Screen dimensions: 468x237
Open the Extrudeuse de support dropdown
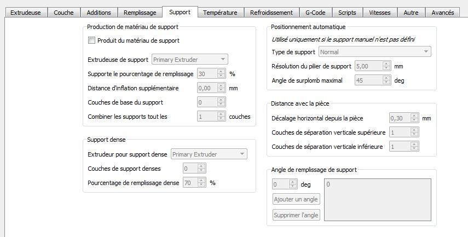click(x=190, y=60)
